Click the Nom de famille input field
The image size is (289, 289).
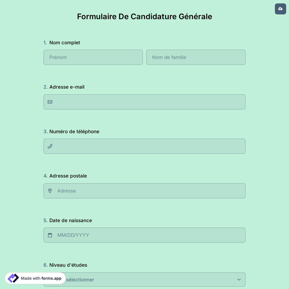click(x=196, y=57)
